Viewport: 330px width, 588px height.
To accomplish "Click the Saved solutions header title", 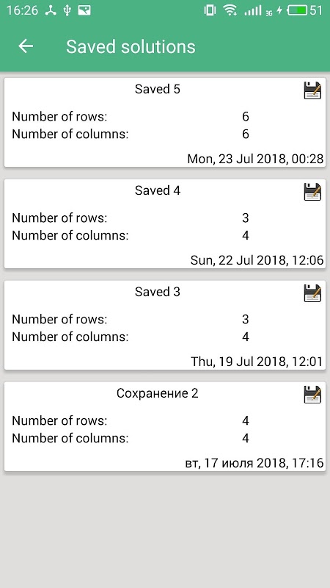I will click(x=131, y=47).
